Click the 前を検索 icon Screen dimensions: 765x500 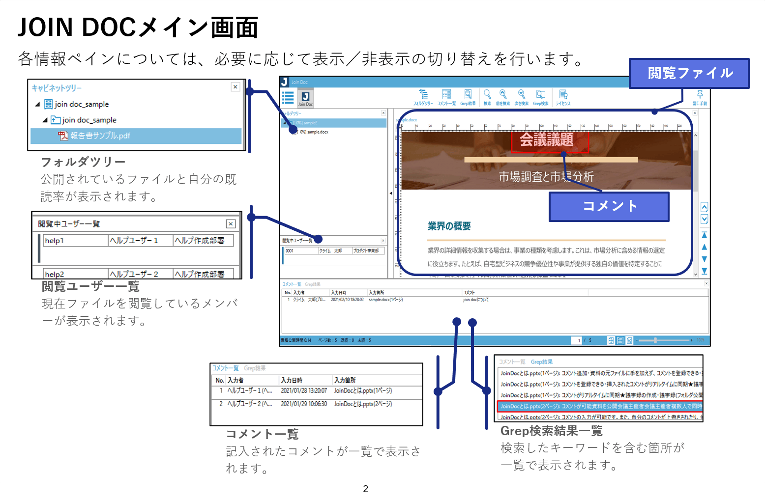click(502, 96)
